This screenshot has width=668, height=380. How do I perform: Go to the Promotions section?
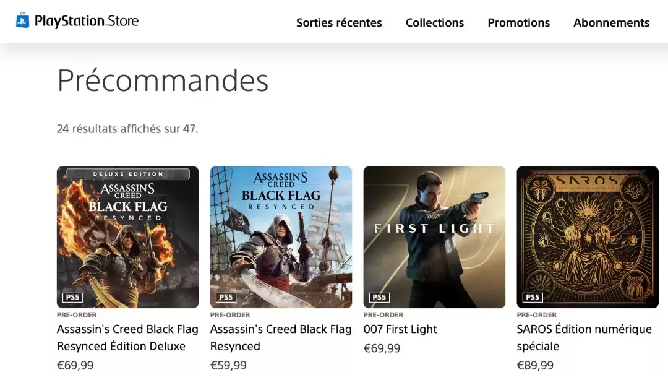point(518,23)
